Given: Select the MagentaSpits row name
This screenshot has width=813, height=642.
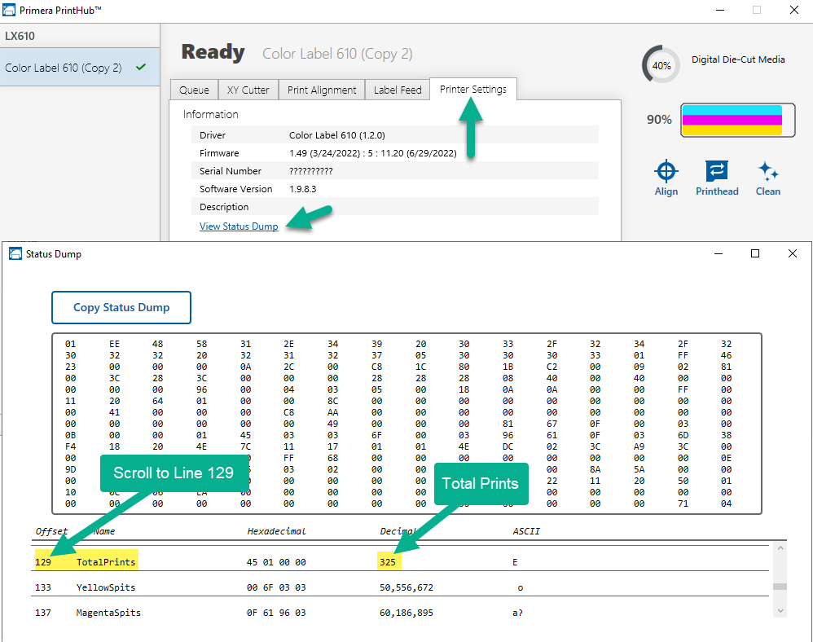Looking at the screenshot, I should click(x=108, y=613).
